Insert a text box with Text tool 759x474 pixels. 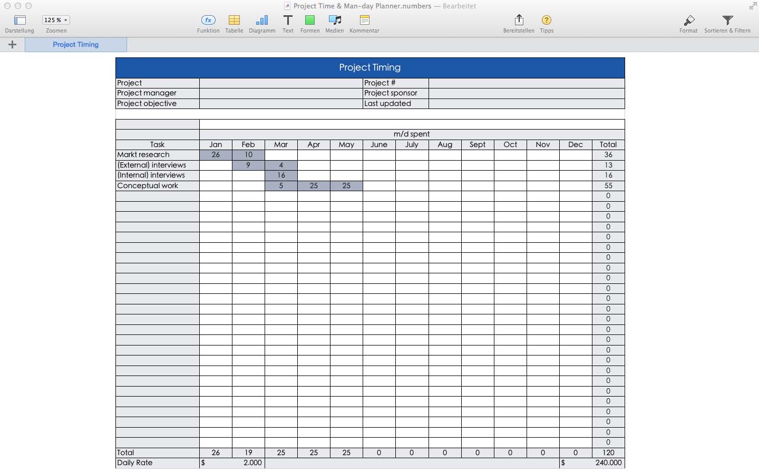(288, 21)
